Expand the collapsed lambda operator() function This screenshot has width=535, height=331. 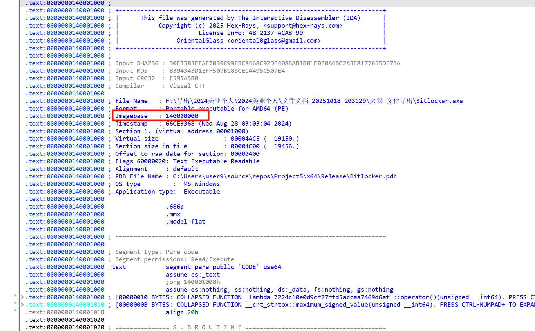click(x=22, y=297)
